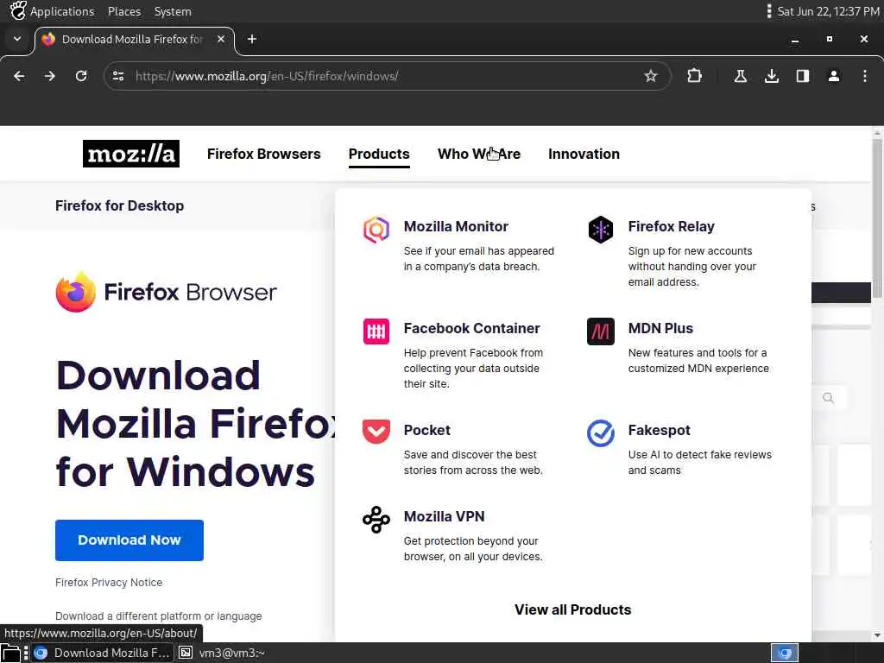
Task: Click the workspace switcher in bottom panel
Action: click(x=784, y=653)
